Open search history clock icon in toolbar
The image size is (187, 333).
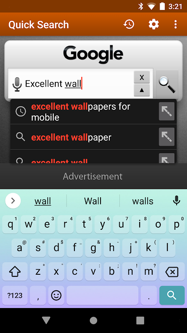coord(129,25)
